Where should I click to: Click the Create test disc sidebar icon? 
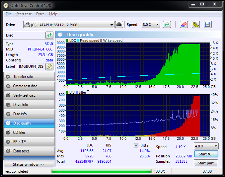(8, 86)
